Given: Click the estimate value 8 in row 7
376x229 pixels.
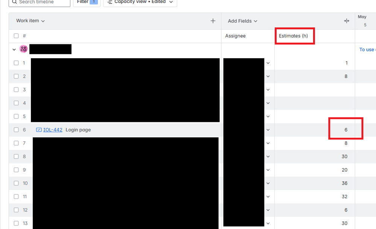Looking at the screenshot, I should (x=346, y=143).
